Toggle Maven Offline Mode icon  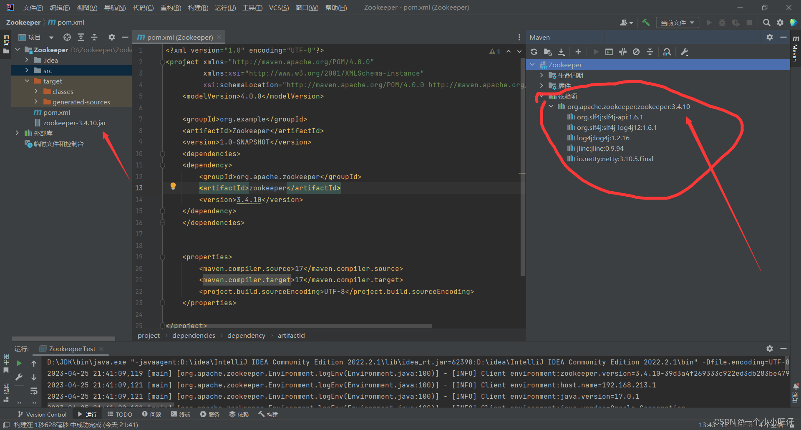(x=623, y=52)
